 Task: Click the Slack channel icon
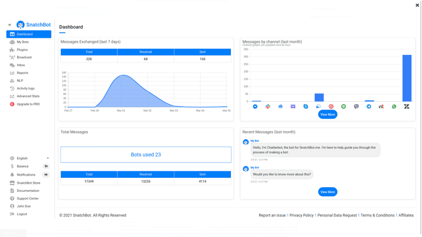pyautogui.click(x=268, y=107)
